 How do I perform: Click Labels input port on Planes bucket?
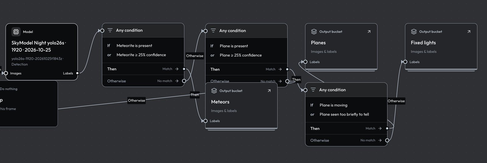pyautogui.click(x=305, y=62)
